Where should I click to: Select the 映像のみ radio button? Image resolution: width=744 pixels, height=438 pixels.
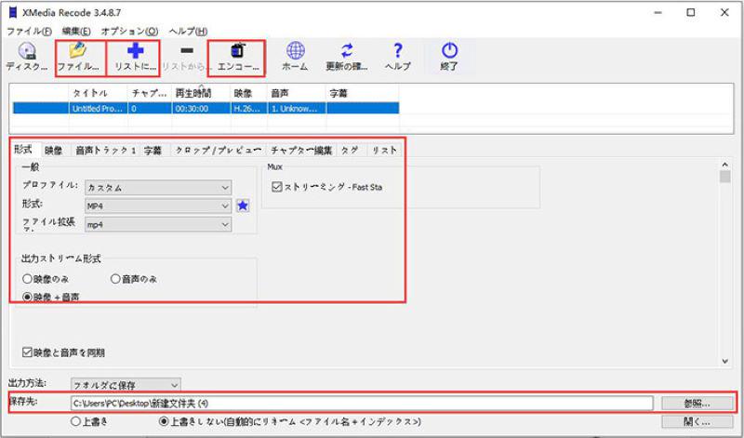pyautogui.click(x=28, y=279)
